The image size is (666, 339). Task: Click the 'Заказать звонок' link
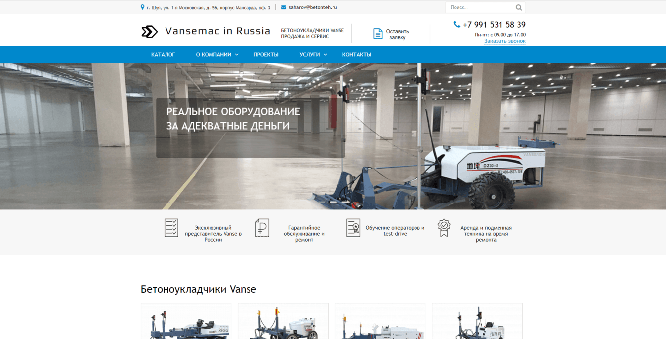click(x=505, y=41)
